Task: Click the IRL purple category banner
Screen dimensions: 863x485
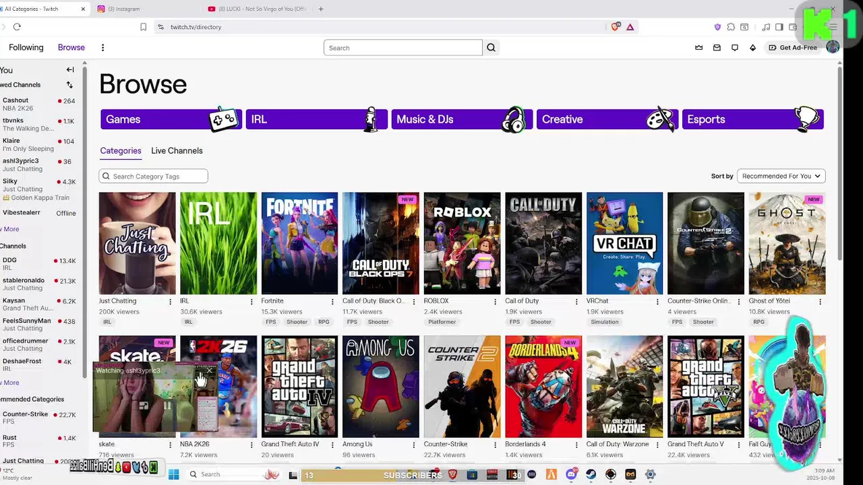Action: 317,119
